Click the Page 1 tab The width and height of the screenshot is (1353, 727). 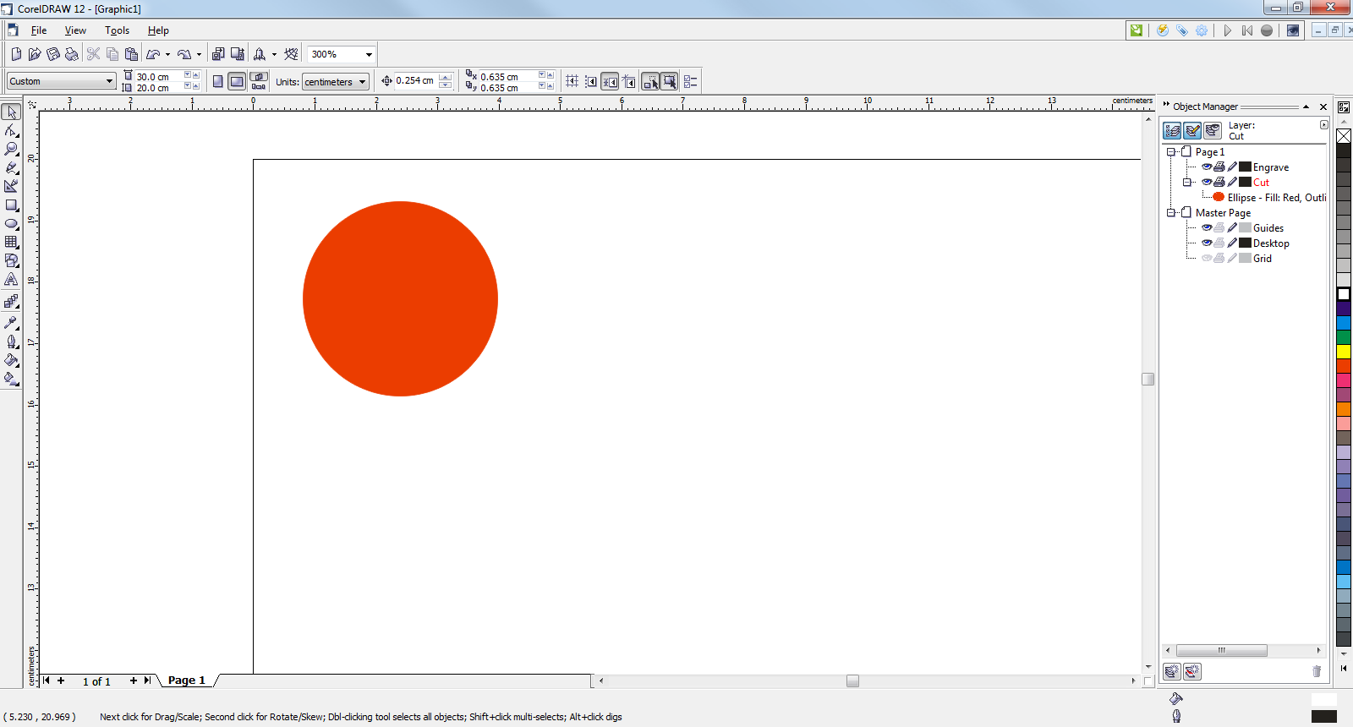[x=187, y=681]
